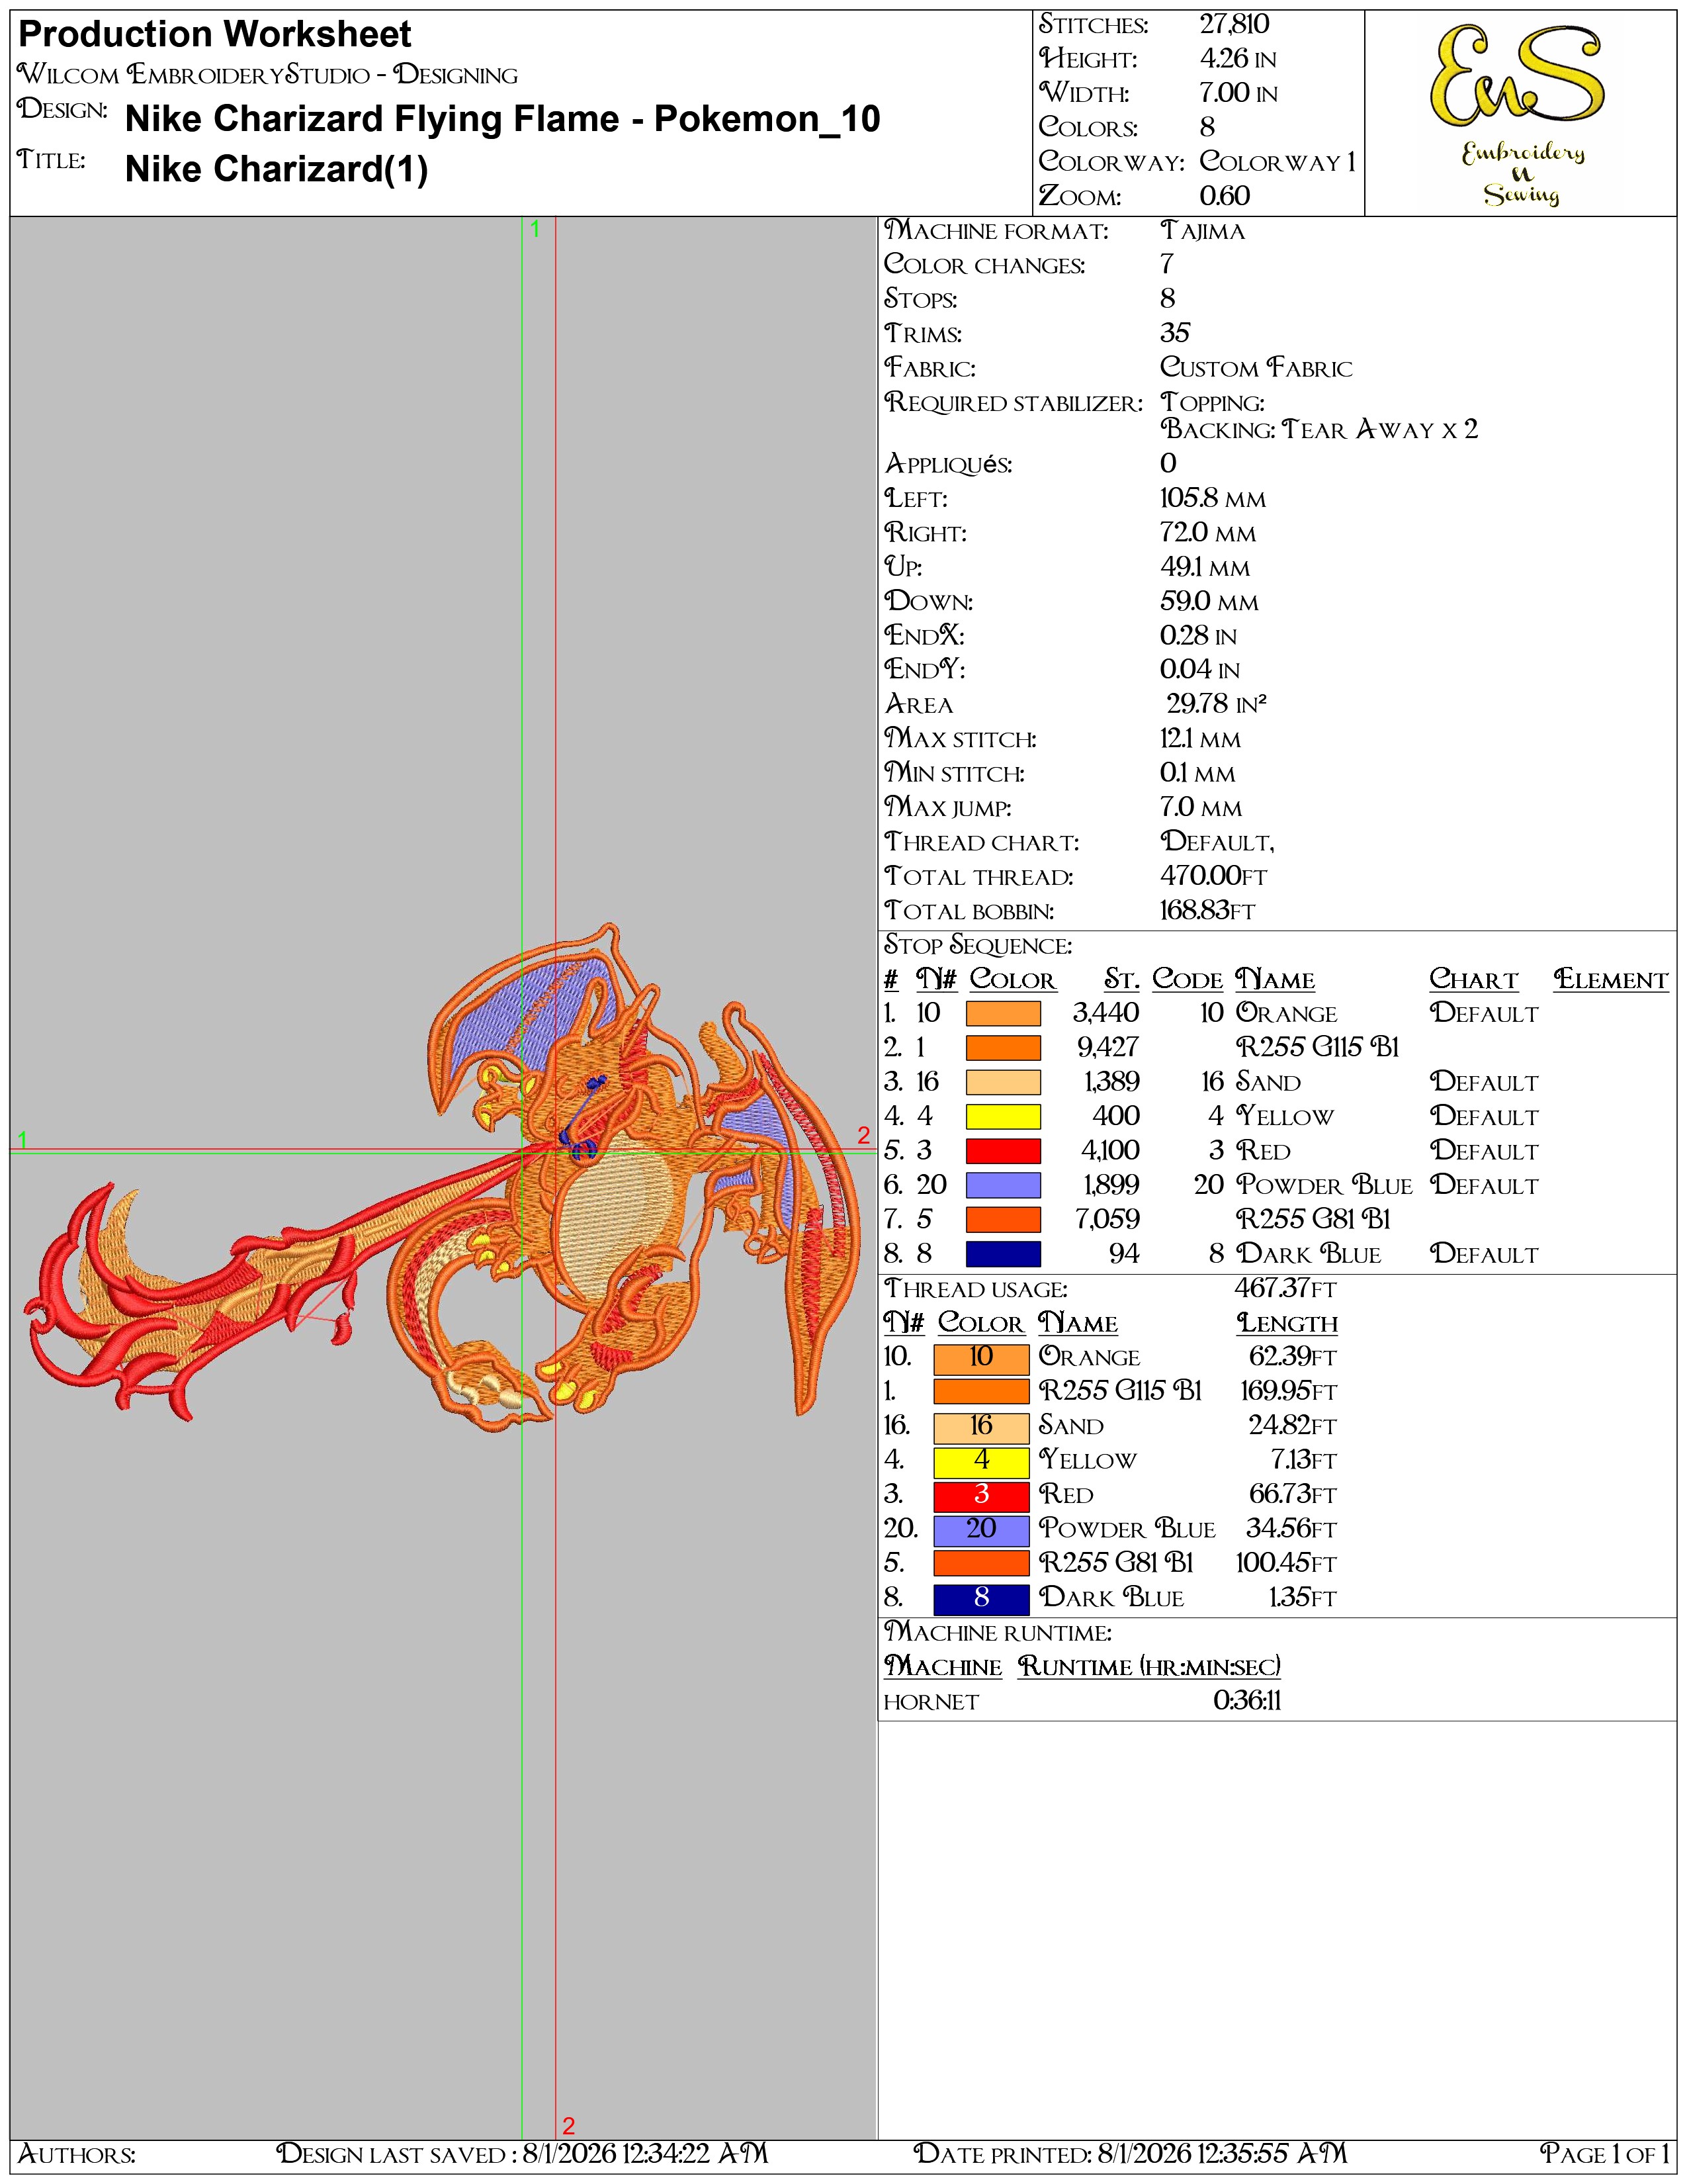
Task: Click the R255 G81 B1 swatch in Stop Sequence
Action: (x=1002, y=1219)
